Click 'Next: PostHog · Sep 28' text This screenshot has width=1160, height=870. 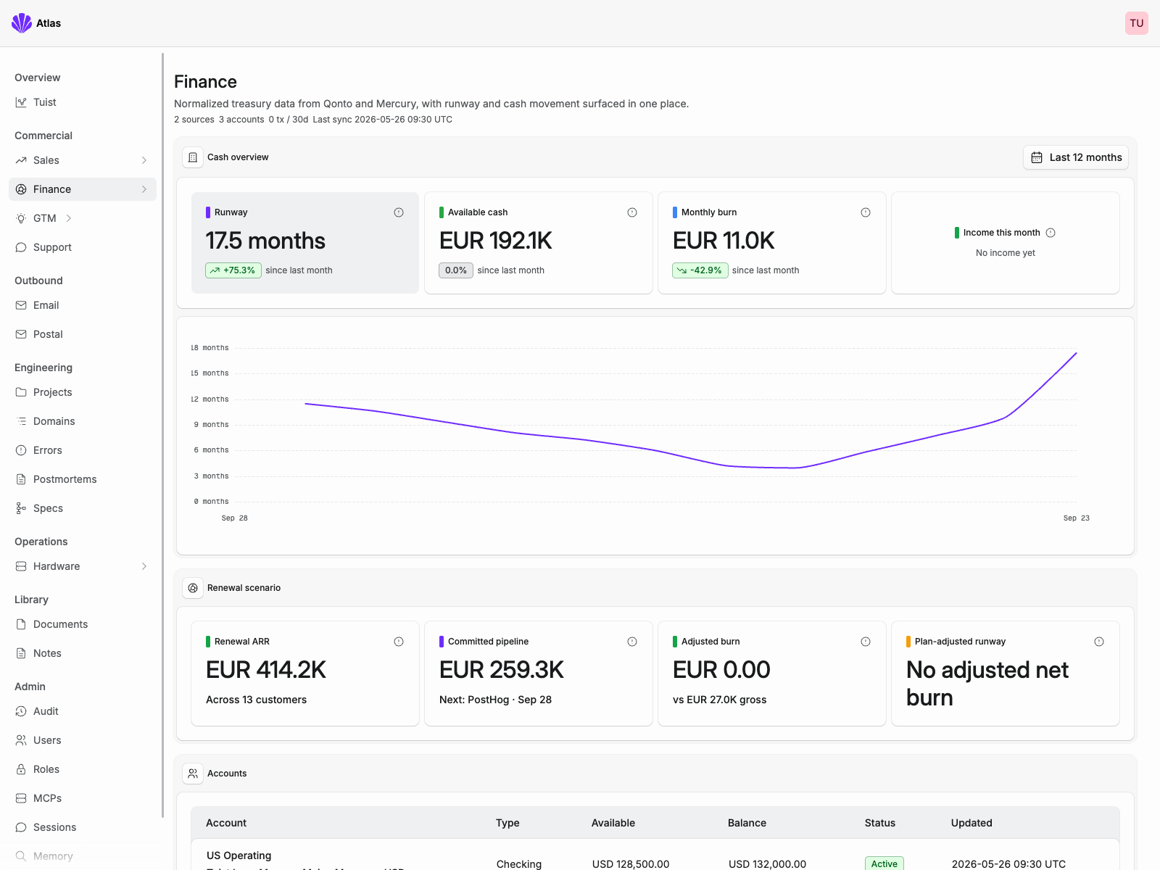[x=495, y=700]
